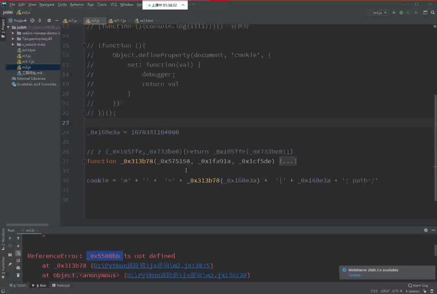Screen dimensions: 437x294
Task: Expand the sekiro-release-demo-2 folder
Action: [x=13, y=33]
